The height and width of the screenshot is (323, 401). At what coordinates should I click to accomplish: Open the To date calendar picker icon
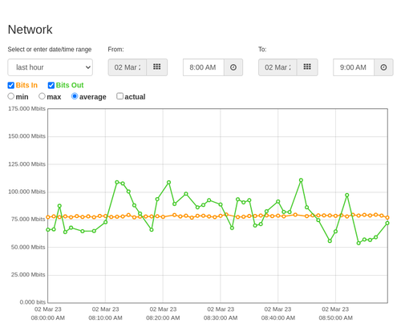point(307,67)
